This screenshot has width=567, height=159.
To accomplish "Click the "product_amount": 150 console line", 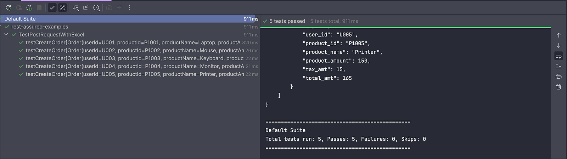I will [336, 61].
